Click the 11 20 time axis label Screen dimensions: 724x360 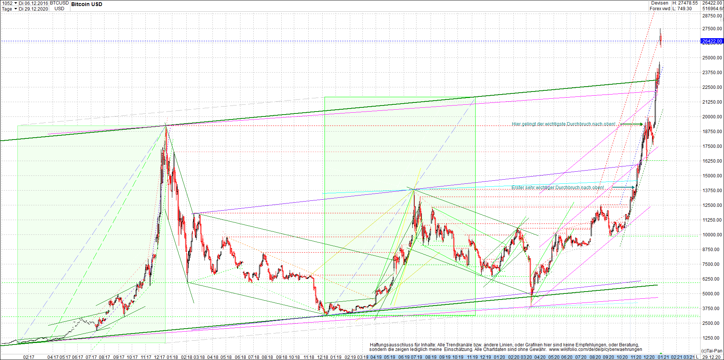(x=636, y=357)
